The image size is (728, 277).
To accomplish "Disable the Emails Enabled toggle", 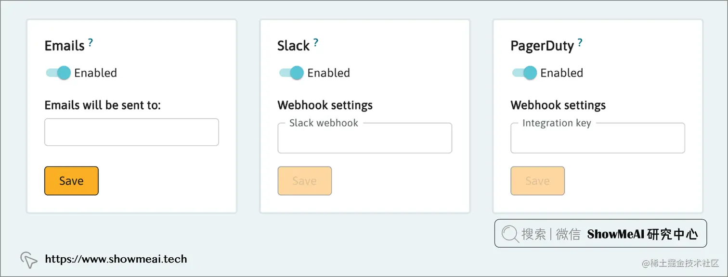I will [58, 73].
